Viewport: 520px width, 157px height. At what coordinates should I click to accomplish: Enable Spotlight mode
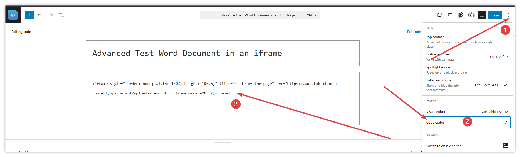[438, 67]
